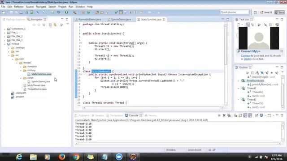287x161 pixels.
Task: Click the Run (green play) toolbar icon
Action: [66, 12]
